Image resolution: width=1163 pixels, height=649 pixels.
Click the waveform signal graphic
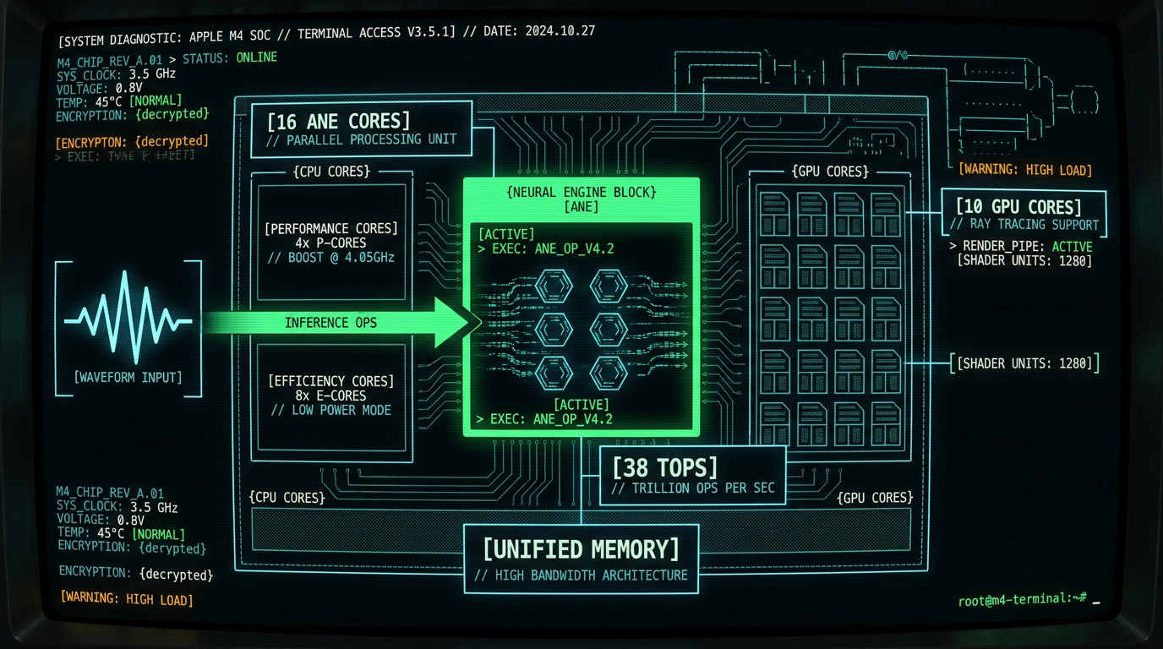(x=128, y=318)
